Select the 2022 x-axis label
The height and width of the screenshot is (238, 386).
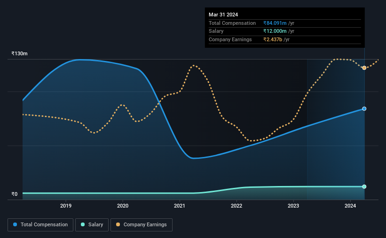click(236, 206)
